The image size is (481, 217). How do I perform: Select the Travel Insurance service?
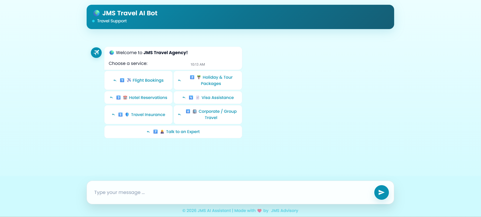148,115
